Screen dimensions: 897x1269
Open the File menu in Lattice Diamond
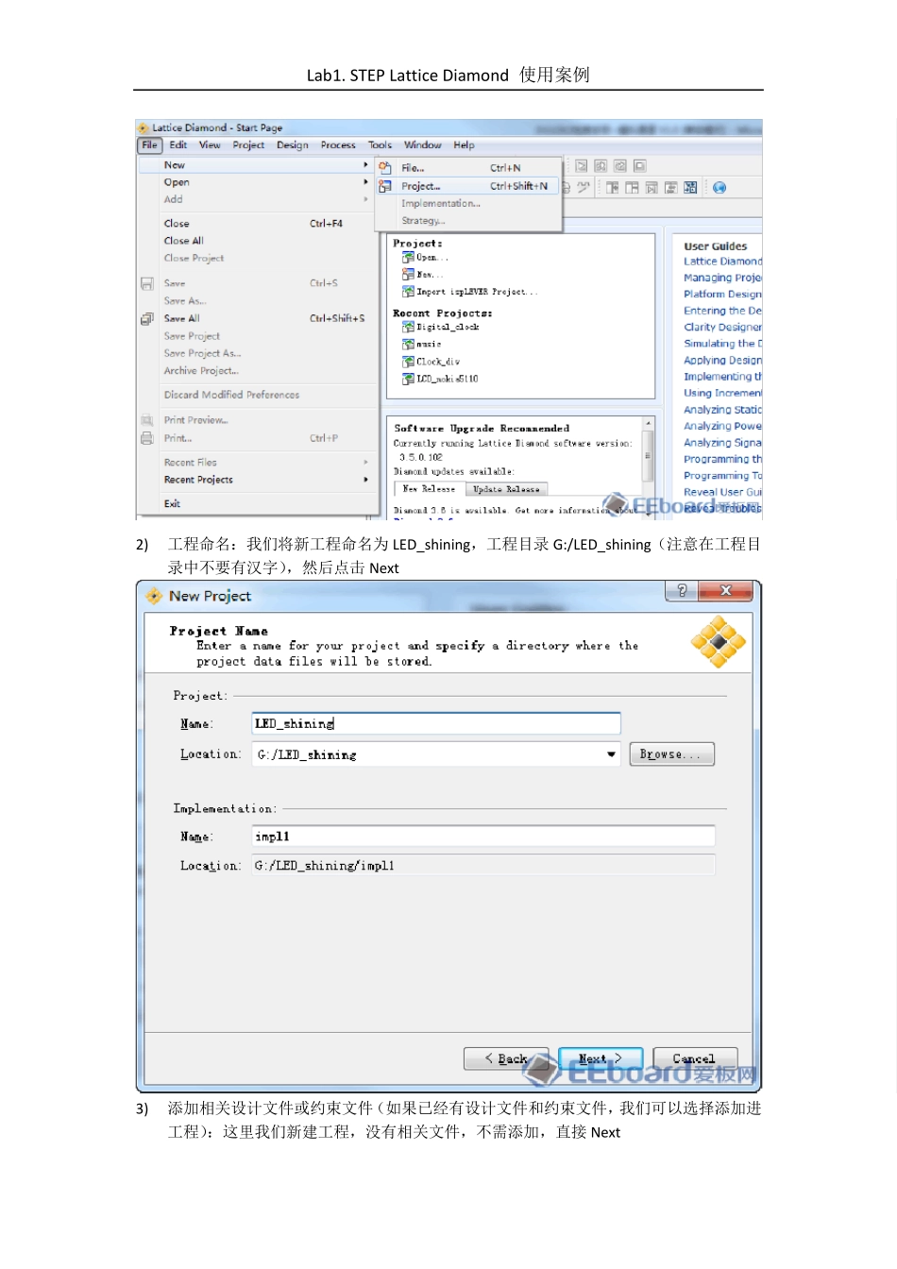149,145
